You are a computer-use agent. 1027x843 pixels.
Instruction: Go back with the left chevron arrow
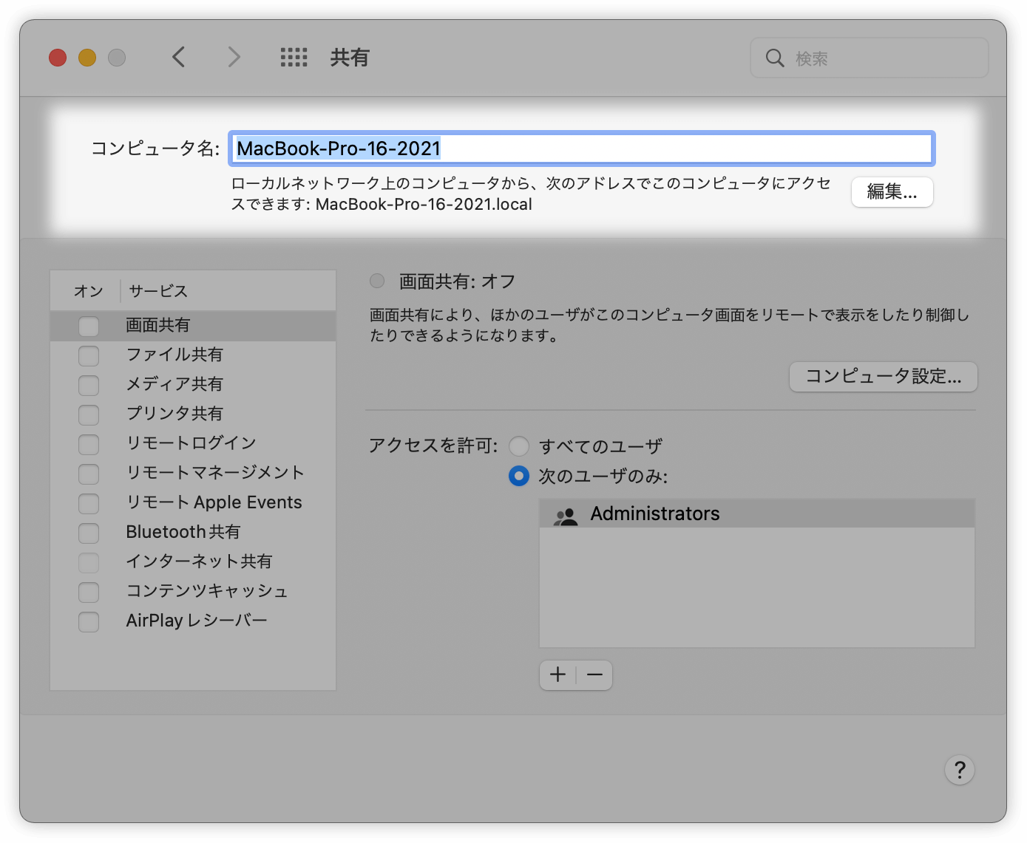point(178,57)
